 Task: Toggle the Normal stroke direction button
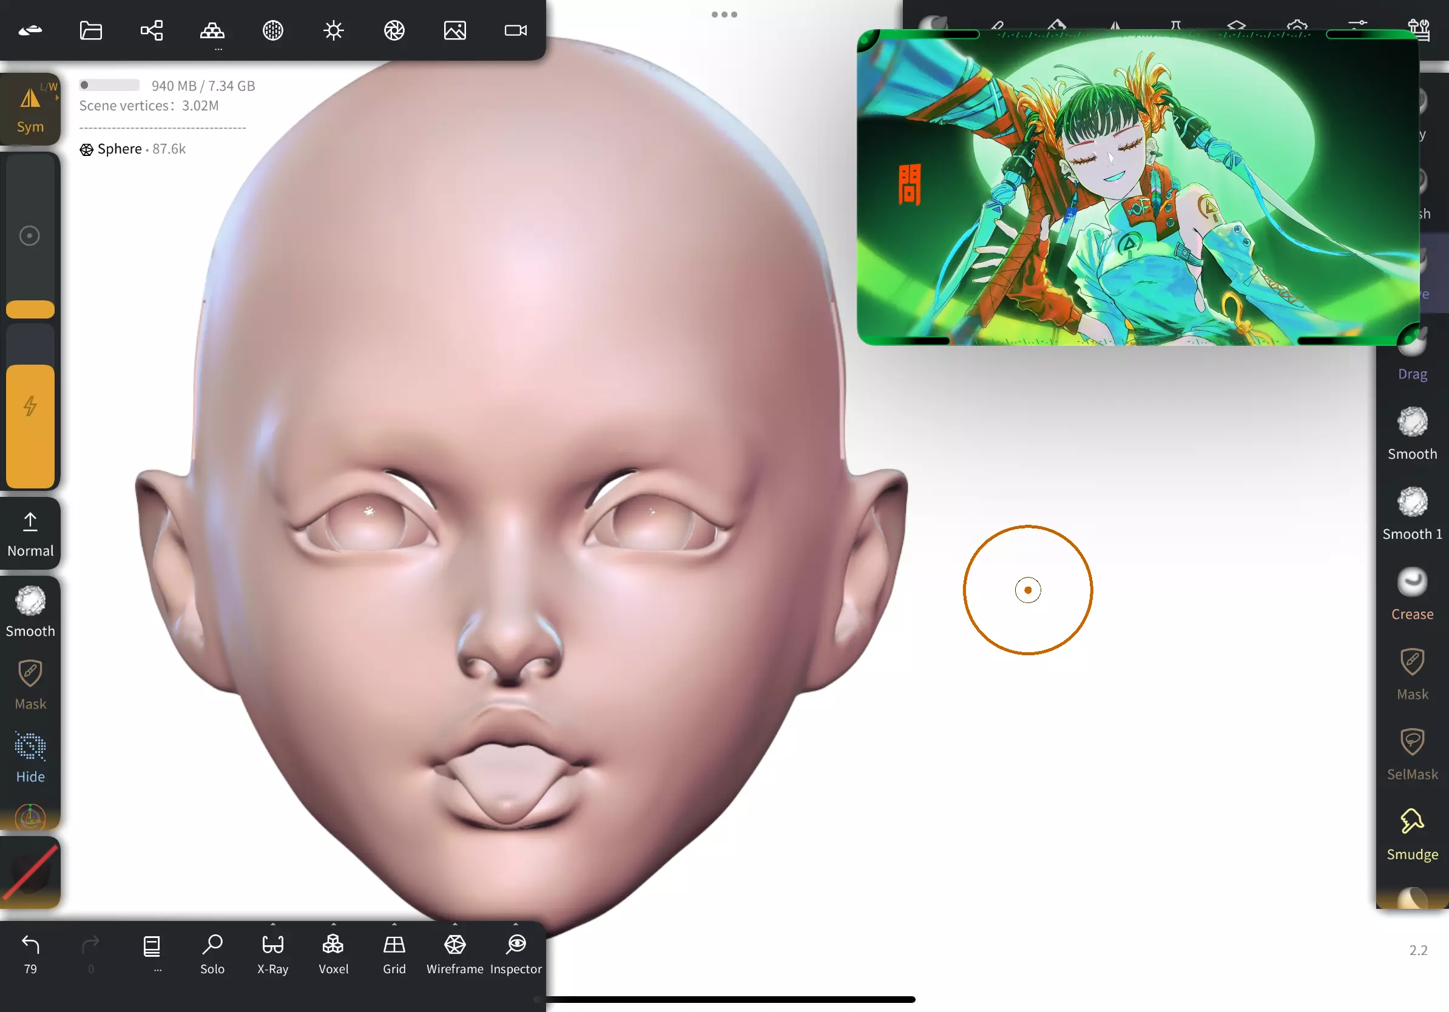(x=30, y=534)
